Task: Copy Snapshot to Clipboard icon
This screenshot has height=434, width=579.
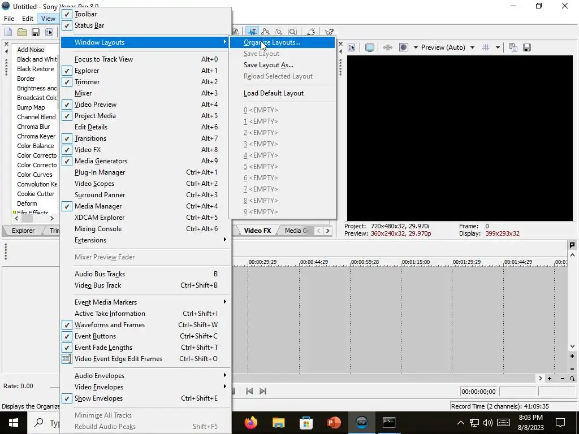Action: coord(513,47)
